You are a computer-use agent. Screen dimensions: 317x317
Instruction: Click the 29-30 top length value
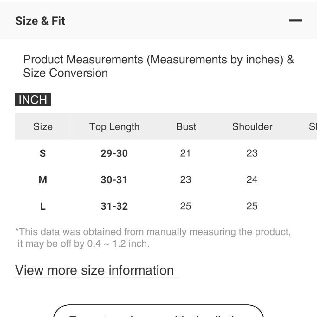(x=114, y=153)
